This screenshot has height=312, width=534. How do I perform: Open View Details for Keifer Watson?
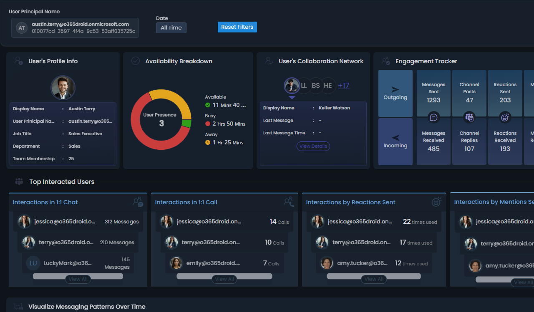(313, 146)
